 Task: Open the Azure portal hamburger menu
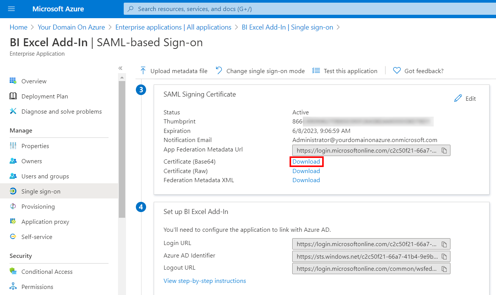click(11, 9)
